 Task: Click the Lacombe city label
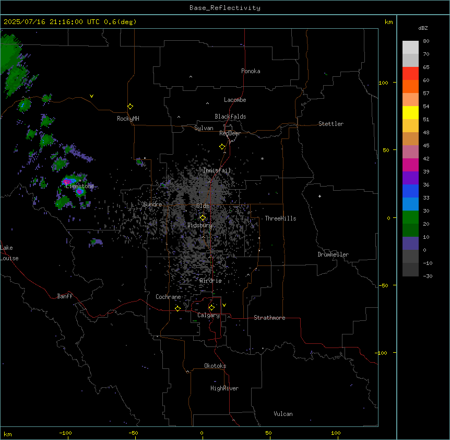point(235,100)
